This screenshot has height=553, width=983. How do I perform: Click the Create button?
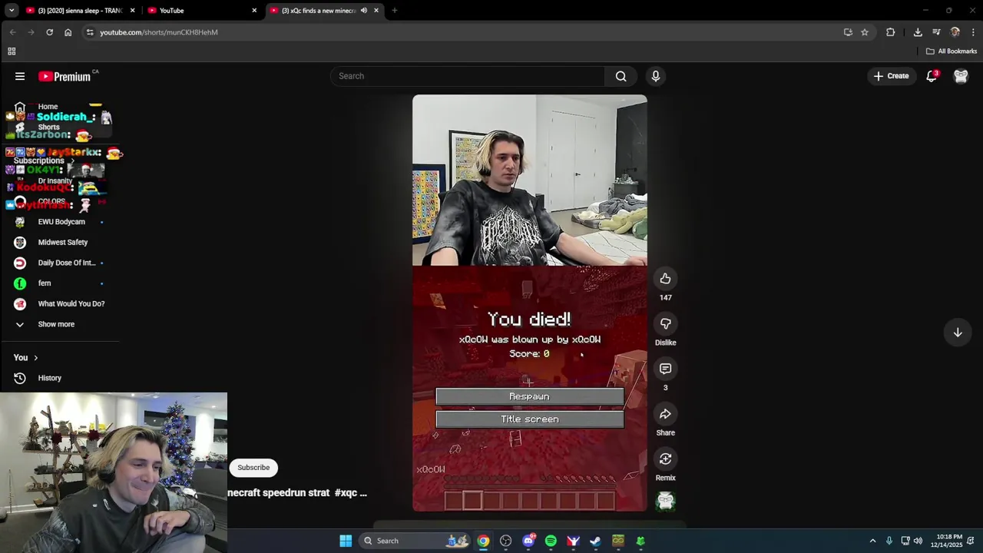point(891,76)
